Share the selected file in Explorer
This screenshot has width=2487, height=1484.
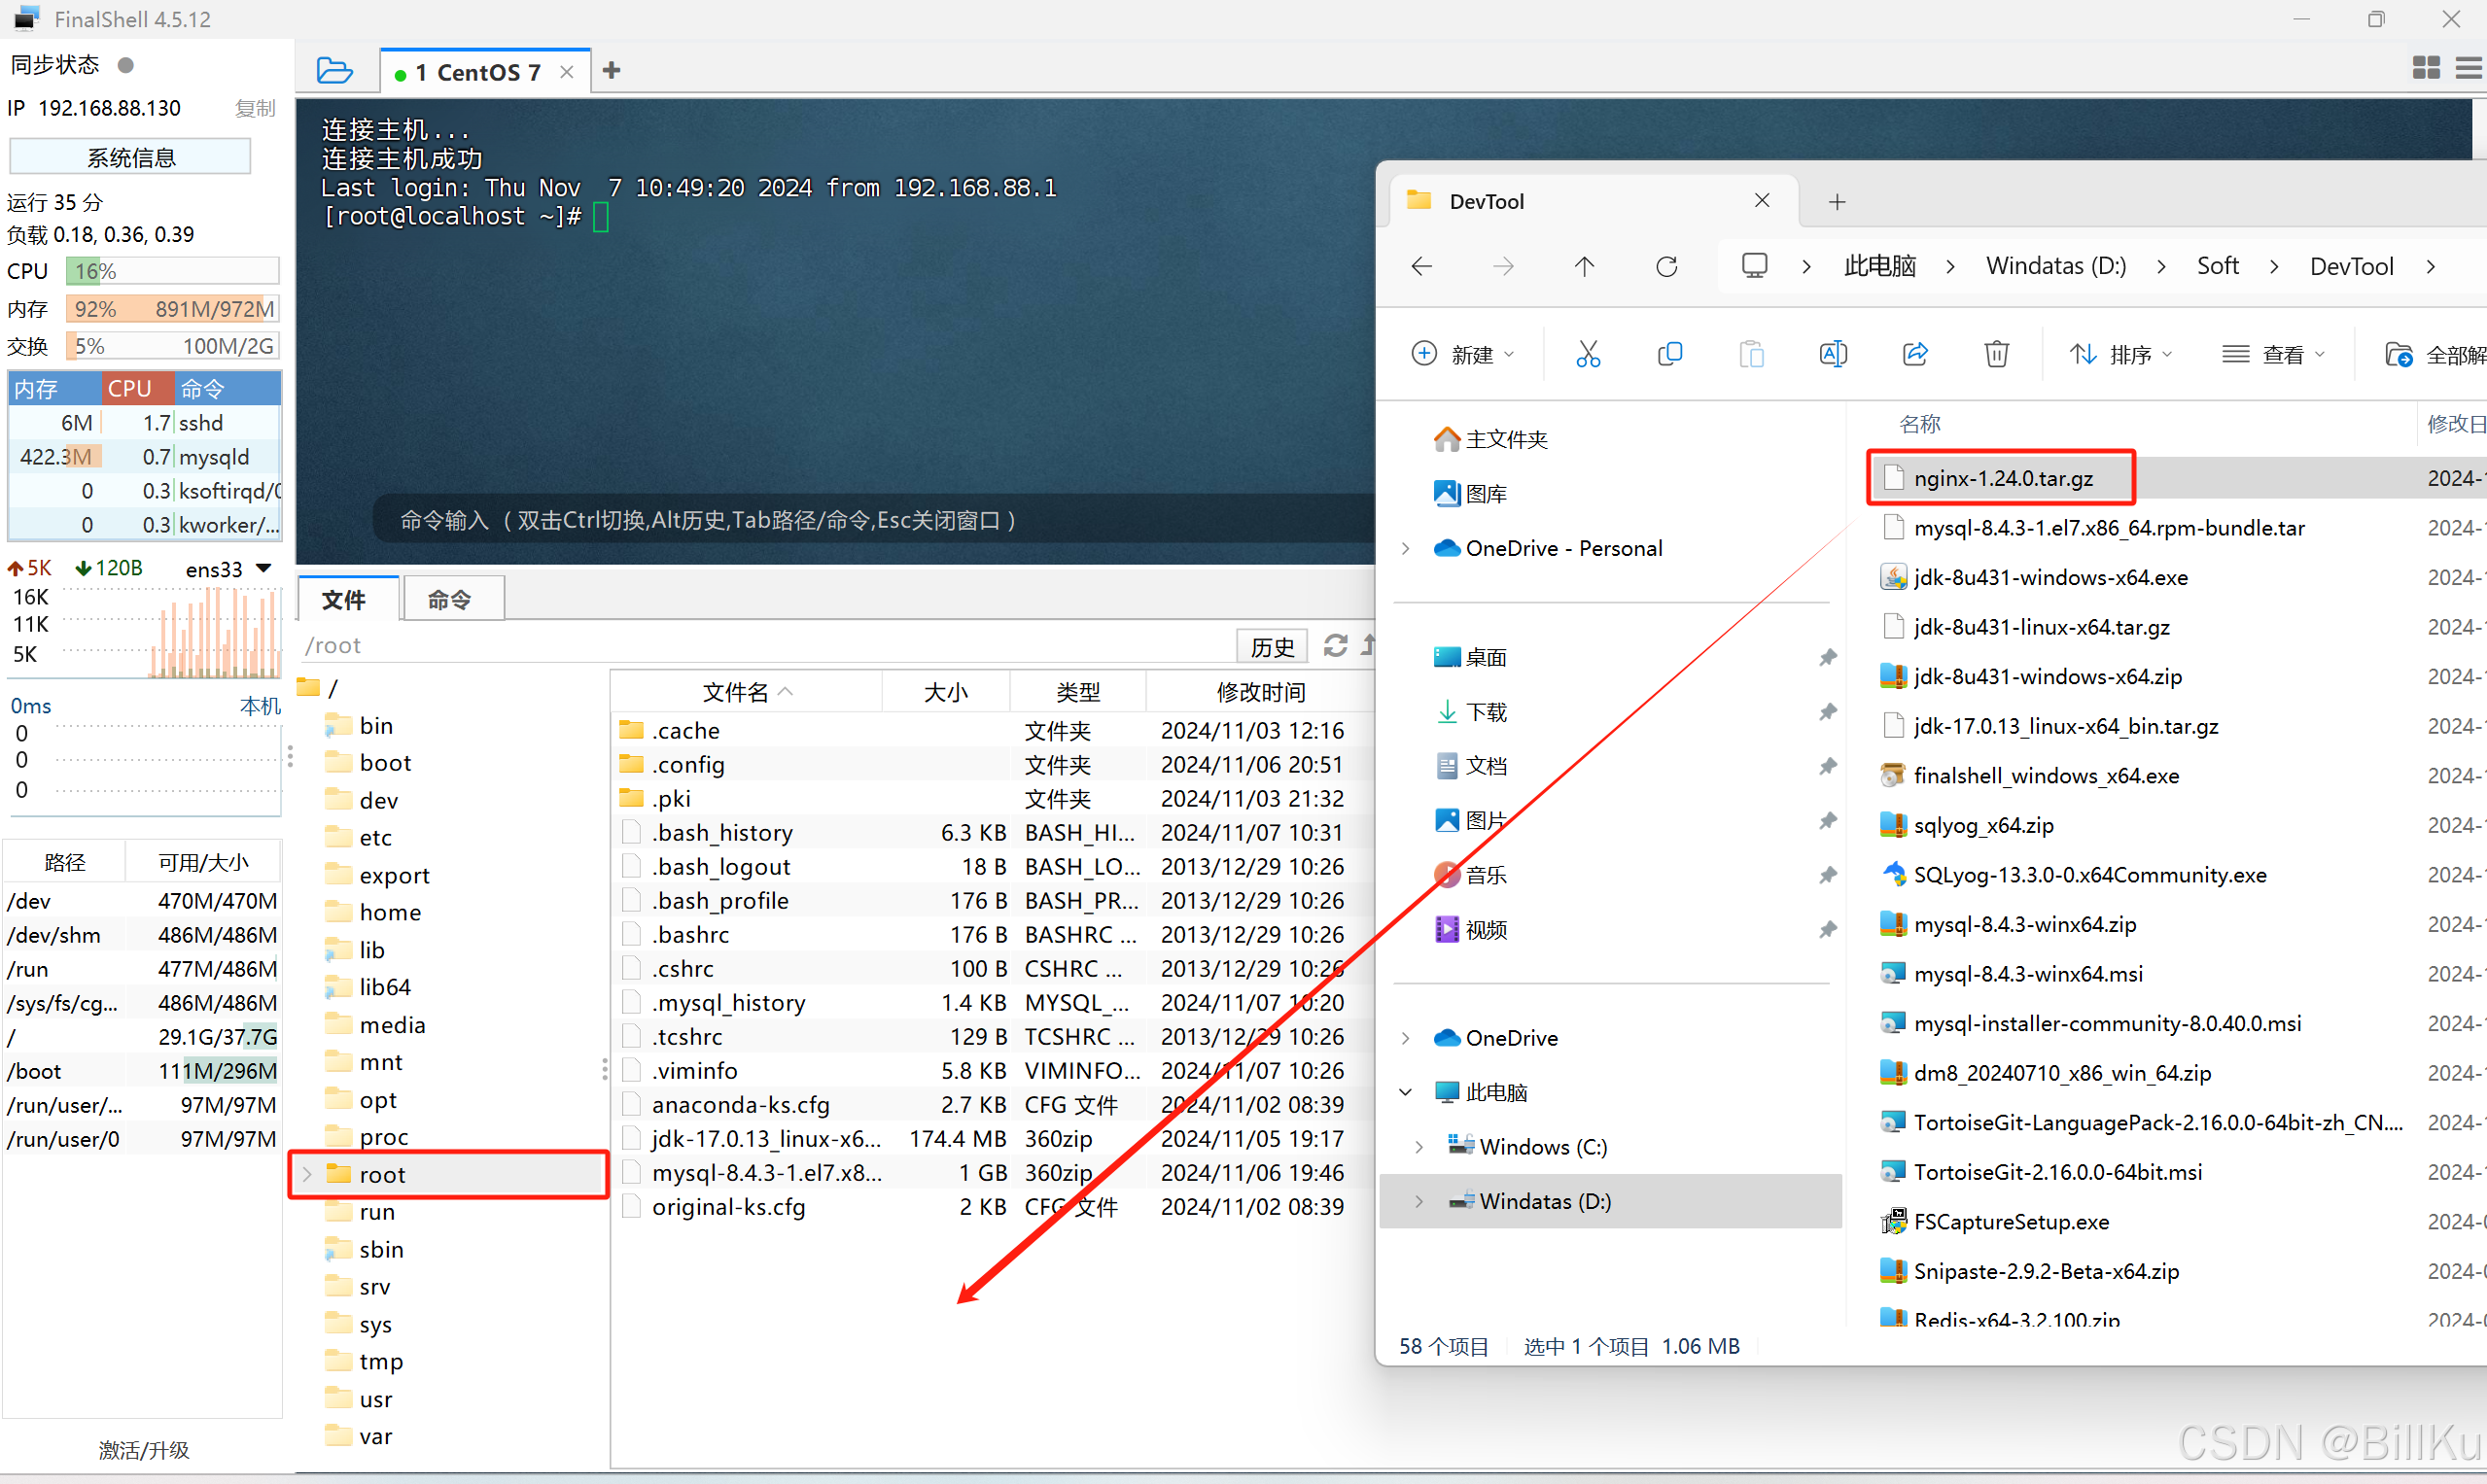[1914, 354]
